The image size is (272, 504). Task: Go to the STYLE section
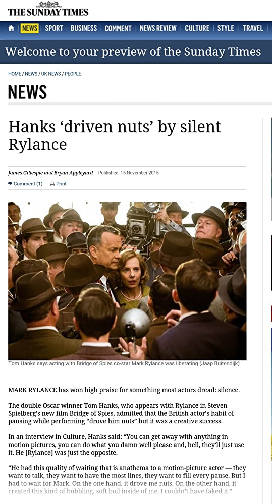click(x=226, y=28)
